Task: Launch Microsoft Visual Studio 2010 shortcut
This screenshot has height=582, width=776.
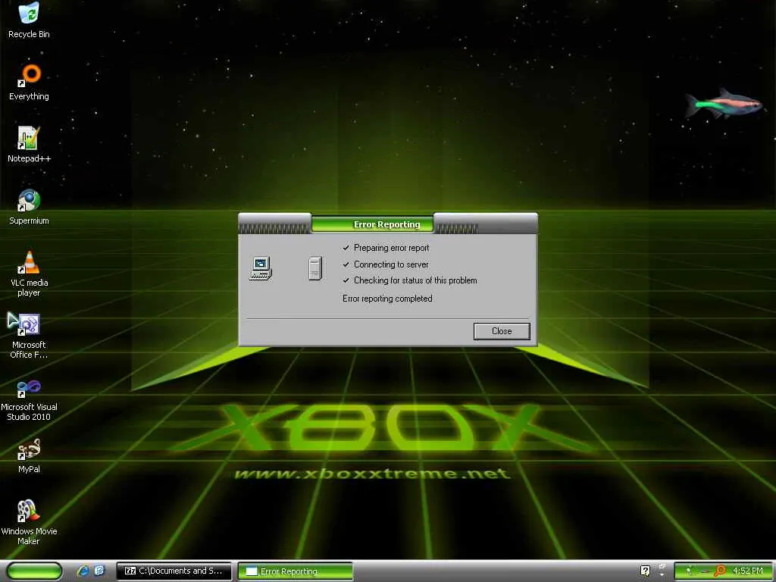Action: [x=29, y=399]
